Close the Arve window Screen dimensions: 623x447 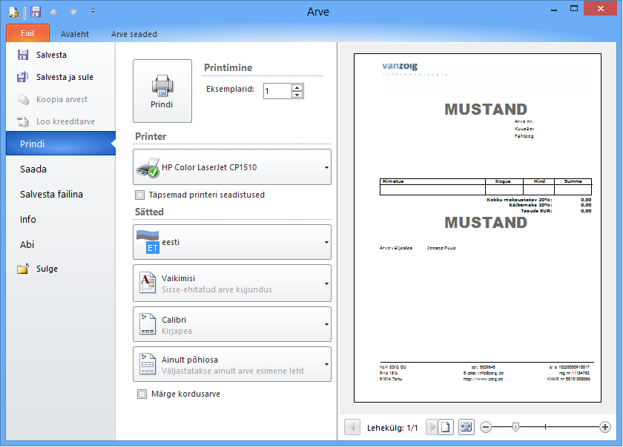point(600,8)
